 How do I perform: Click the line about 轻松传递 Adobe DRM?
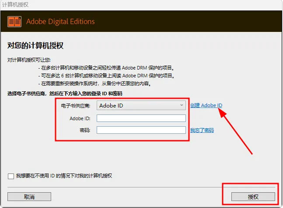coord(106,68)
